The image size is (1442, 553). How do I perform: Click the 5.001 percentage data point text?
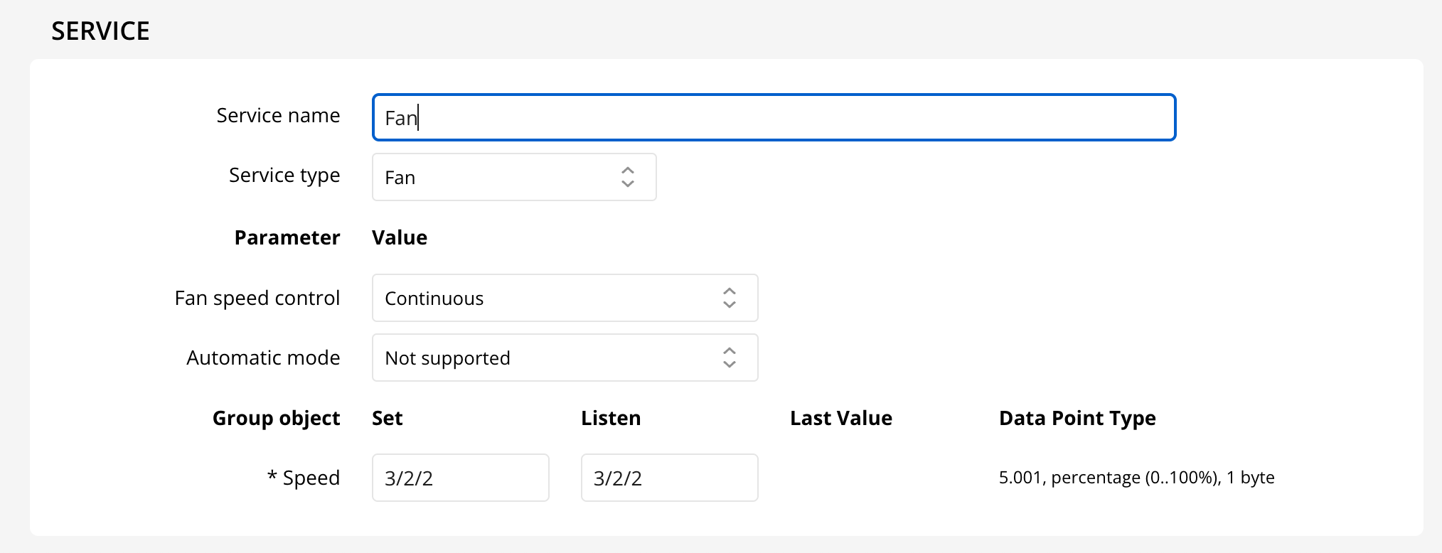(x=1136, y=478)
